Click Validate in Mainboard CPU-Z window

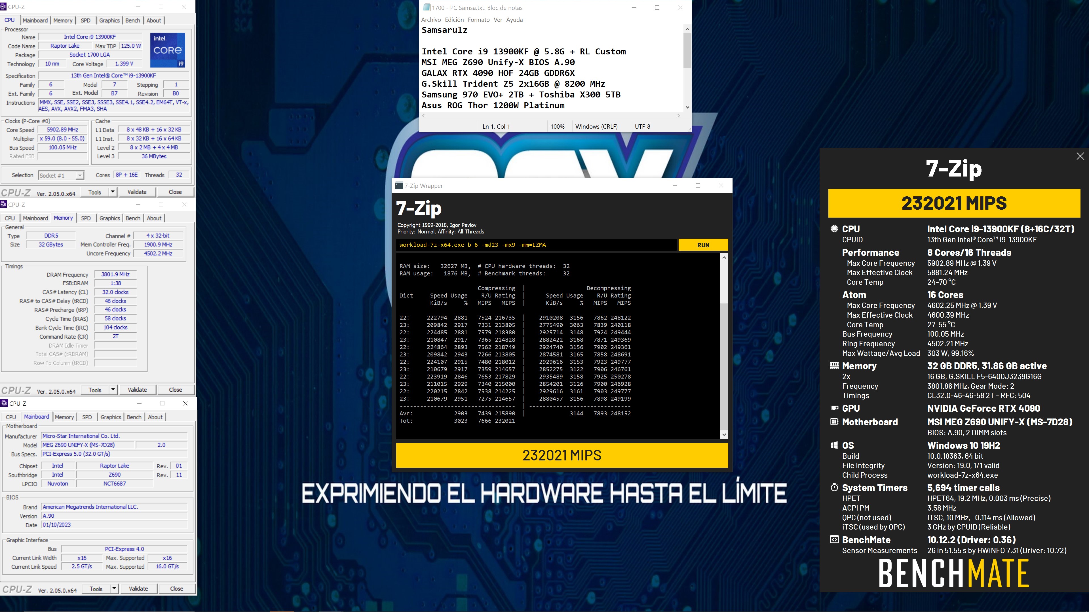(138, 588)
